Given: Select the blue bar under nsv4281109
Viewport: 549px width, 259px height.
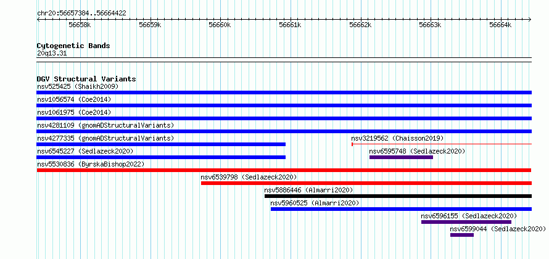Looking at the screenshot, I should point(284,131).
